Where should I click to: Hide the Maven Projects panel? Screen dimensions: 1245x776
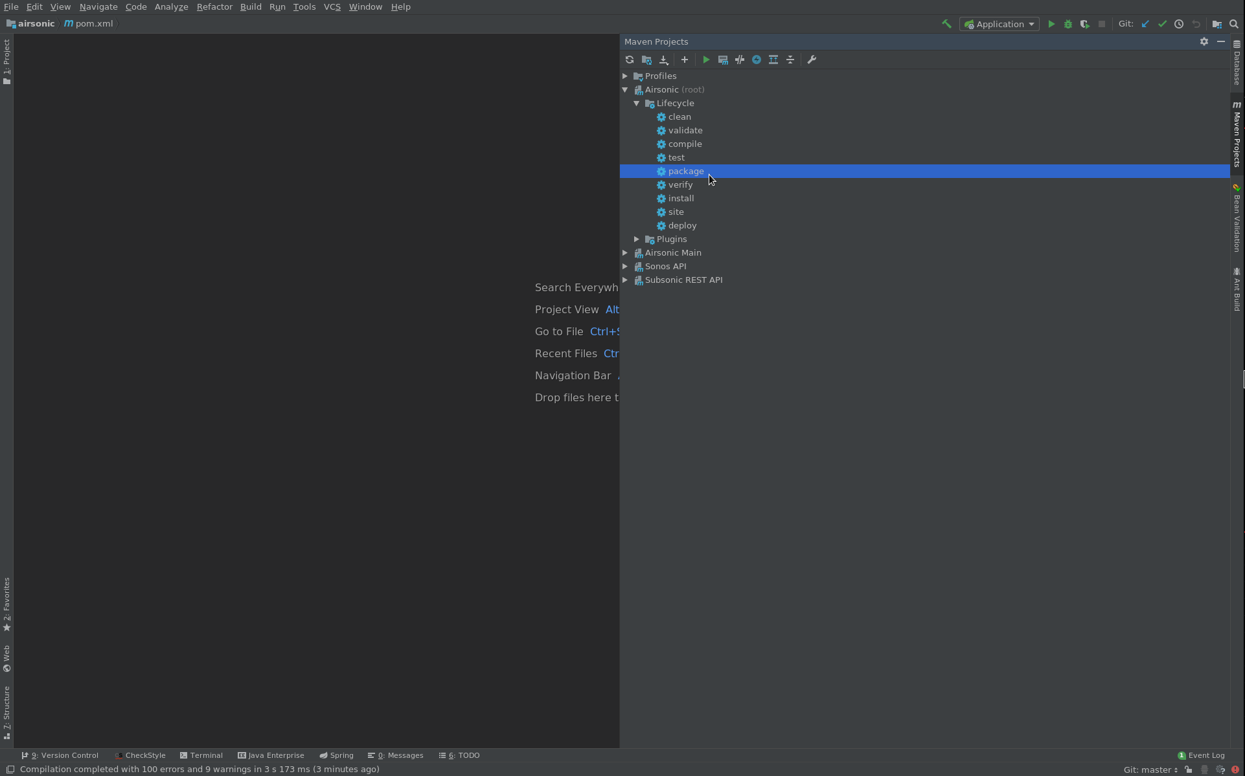click(1221, 41)
